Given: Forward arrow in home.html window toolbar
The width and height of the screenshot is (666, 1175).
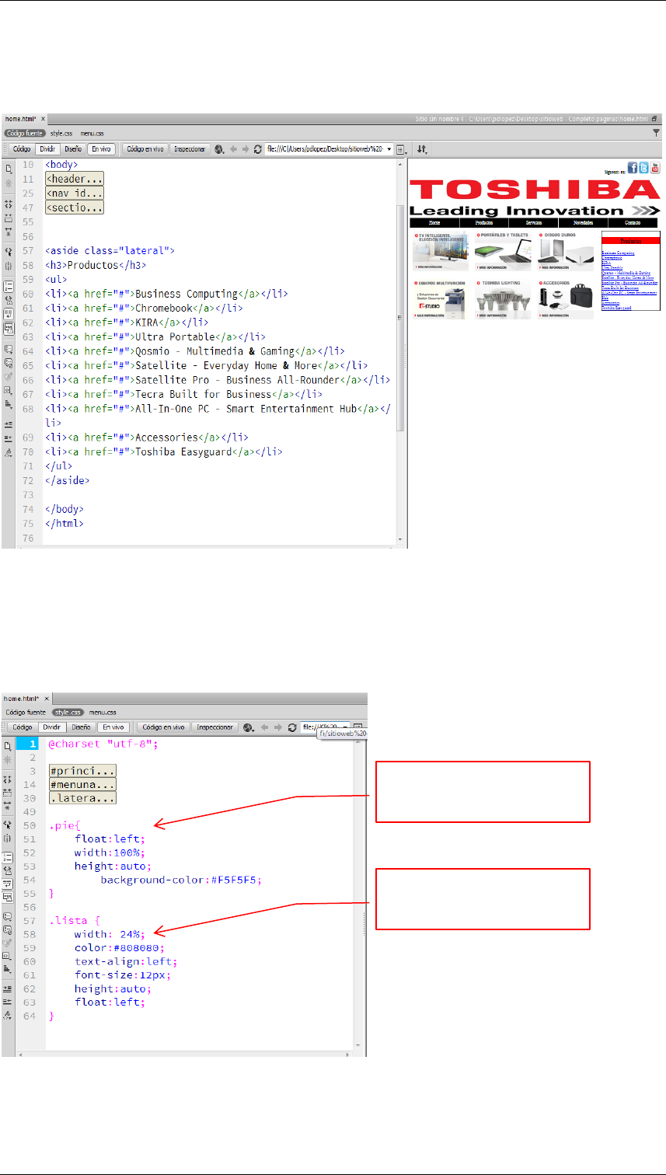Looking at the screenshot, I should click(245, 148).
